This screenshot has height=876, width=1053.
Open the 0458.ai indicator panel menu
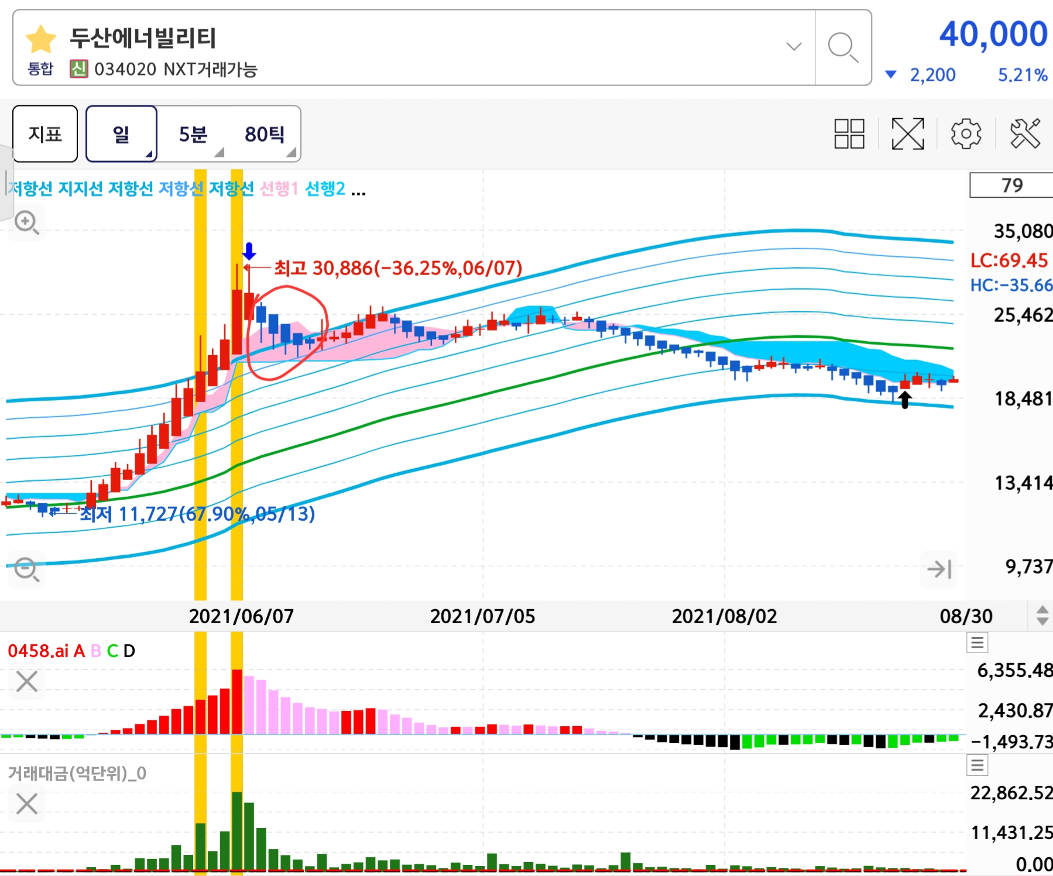pos(977,643)
